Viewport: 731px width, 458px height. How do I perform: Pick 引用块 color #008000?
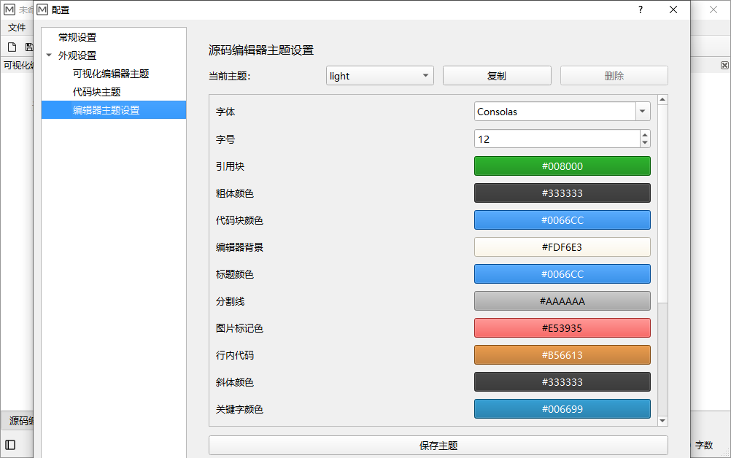(x=562, y=166)
